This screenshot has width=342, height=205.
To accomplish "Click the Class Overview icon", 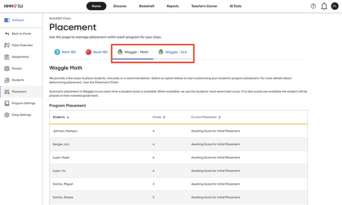I will click(x=7, y=45).
